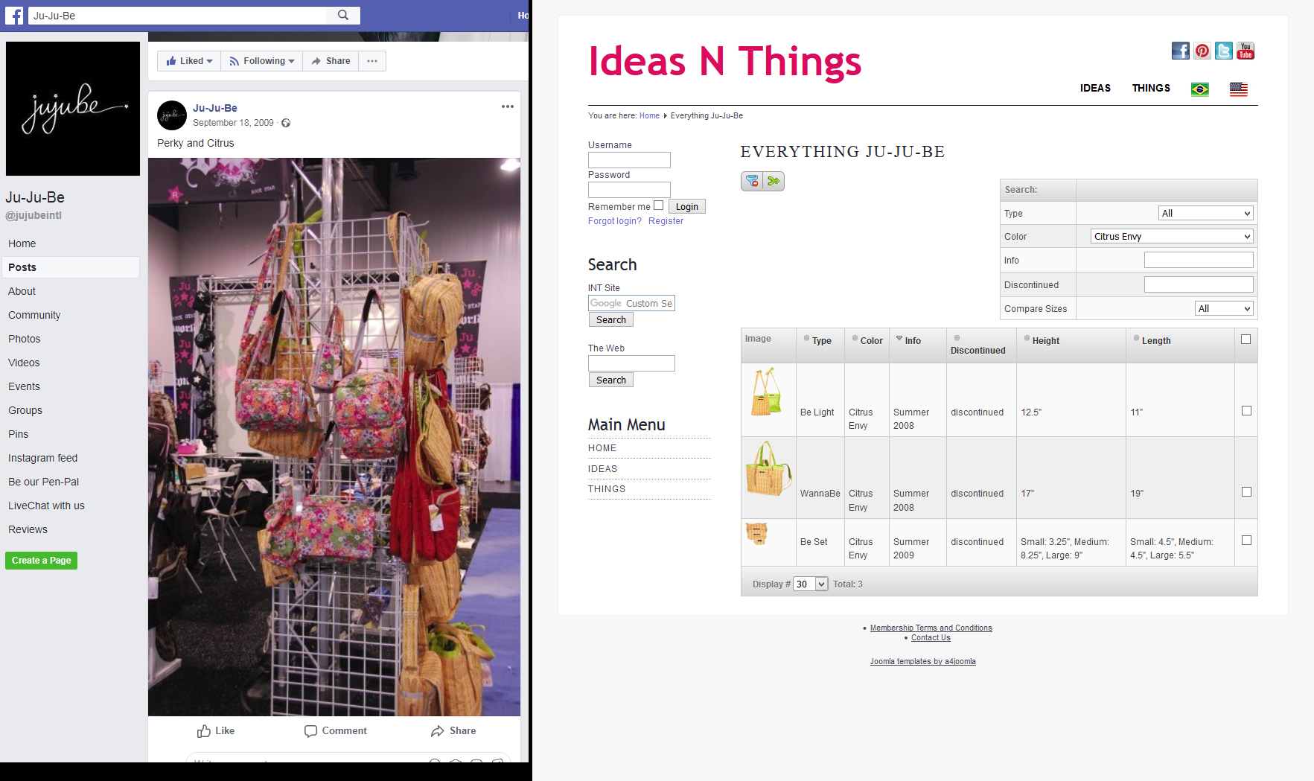Click Search button under The Web

[611, 380]
